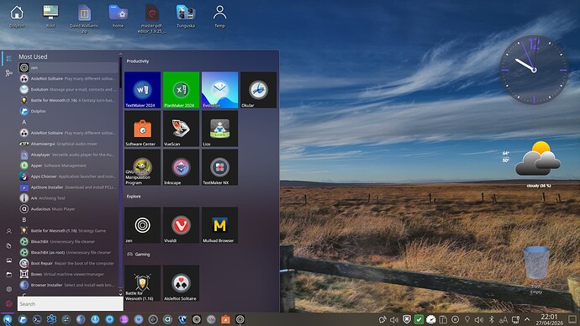
Task: Click the Search field in the menu
Action: [x=71, y=304]
